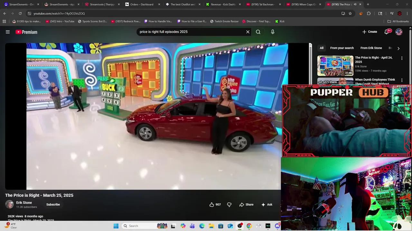Click the Create button
Screen dimensions: 412x231
point(370,32)
